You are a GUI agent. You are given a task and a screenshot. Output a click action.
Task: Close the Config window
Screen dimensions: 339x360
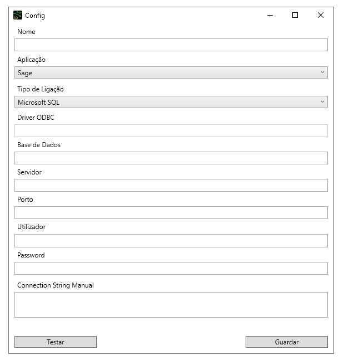321,16
